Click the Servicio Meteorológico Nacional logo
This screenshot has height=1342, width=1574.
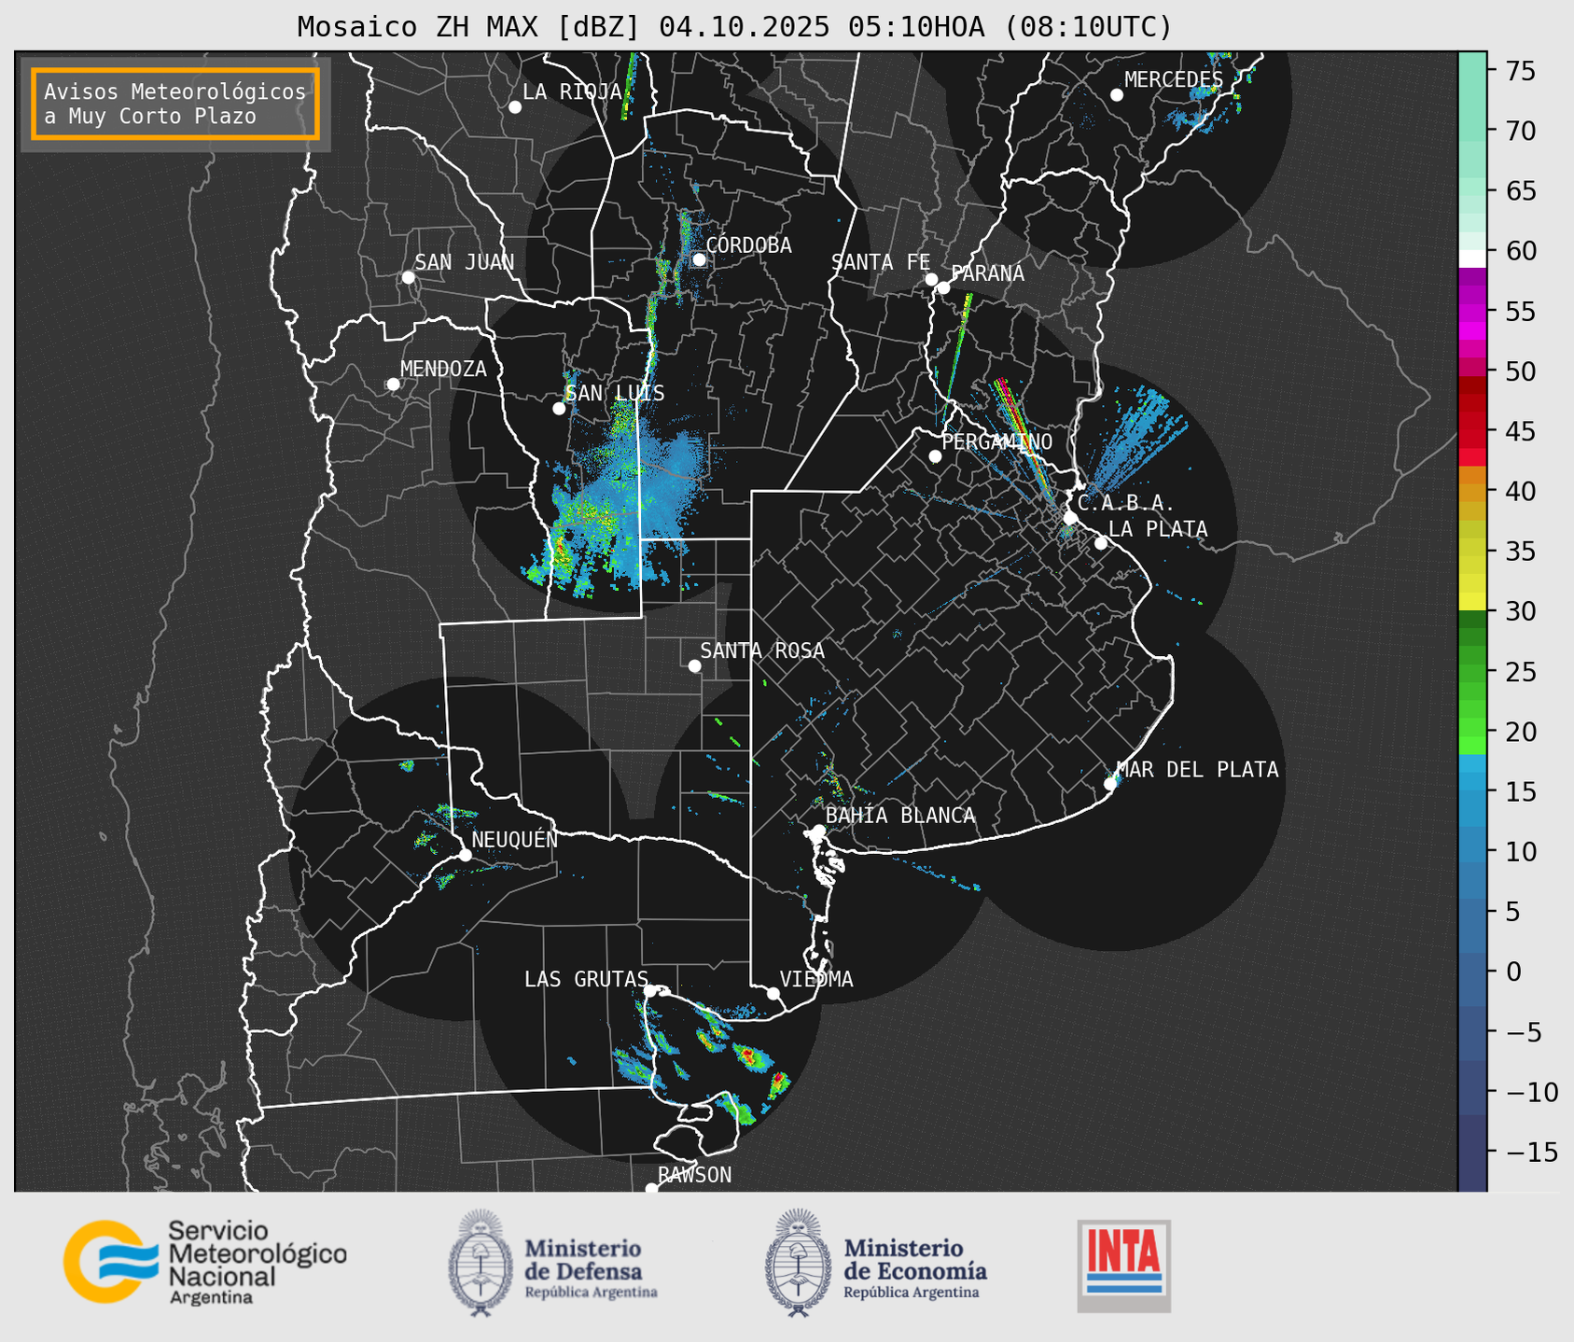click(x=204, y=1262)
